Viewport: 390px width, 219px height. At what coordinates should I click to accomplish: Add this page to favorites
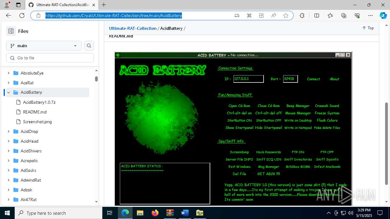286,16
